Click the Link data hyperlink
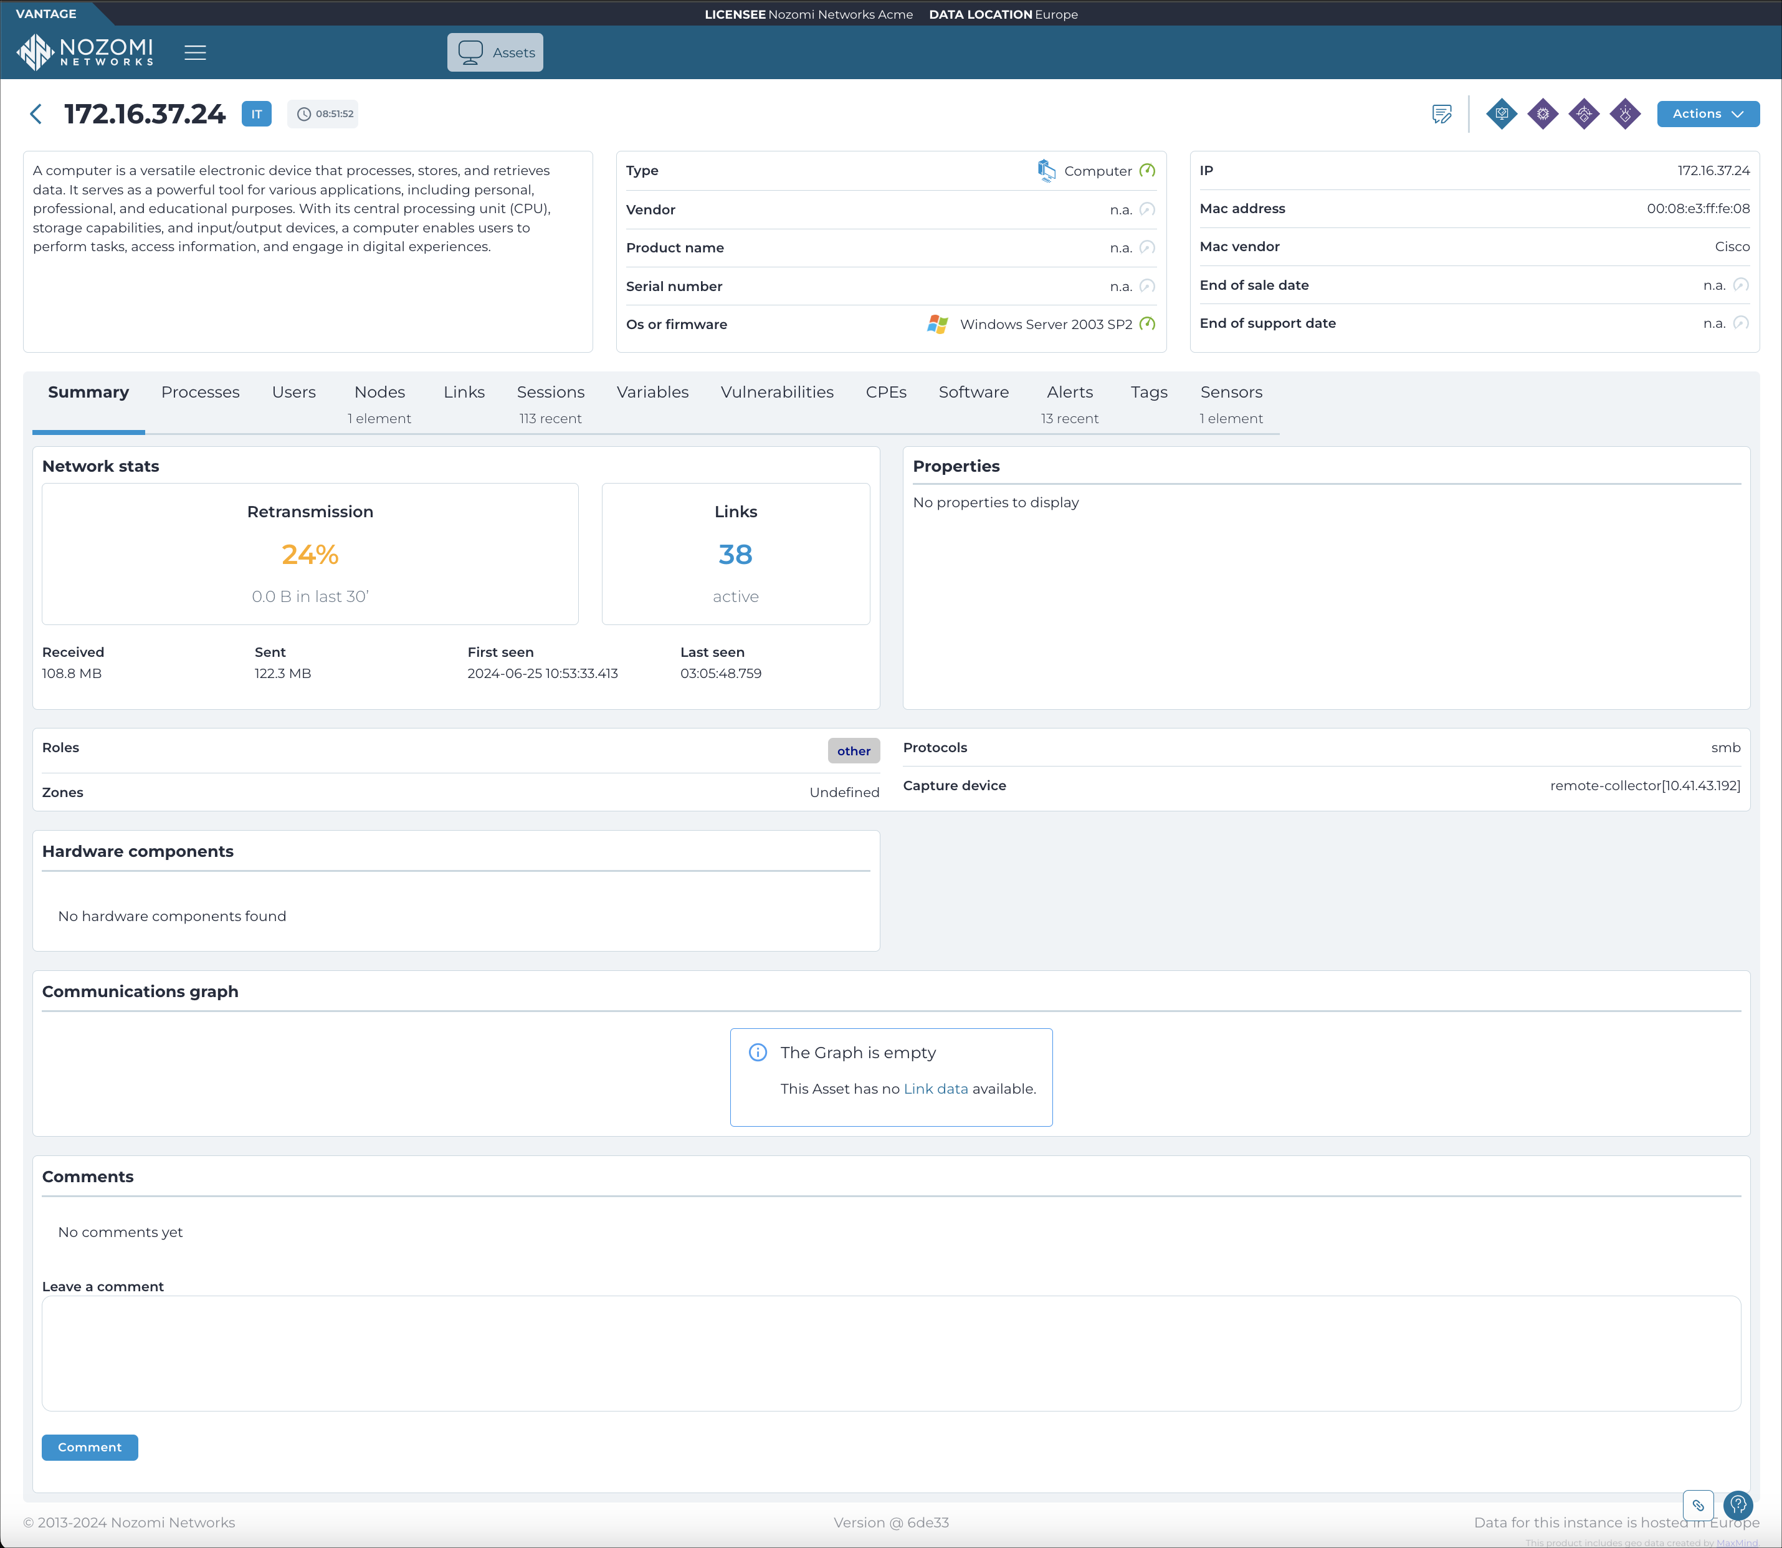The width and height of the screenshot is (1782, 1548). [x=935, y=1089]
